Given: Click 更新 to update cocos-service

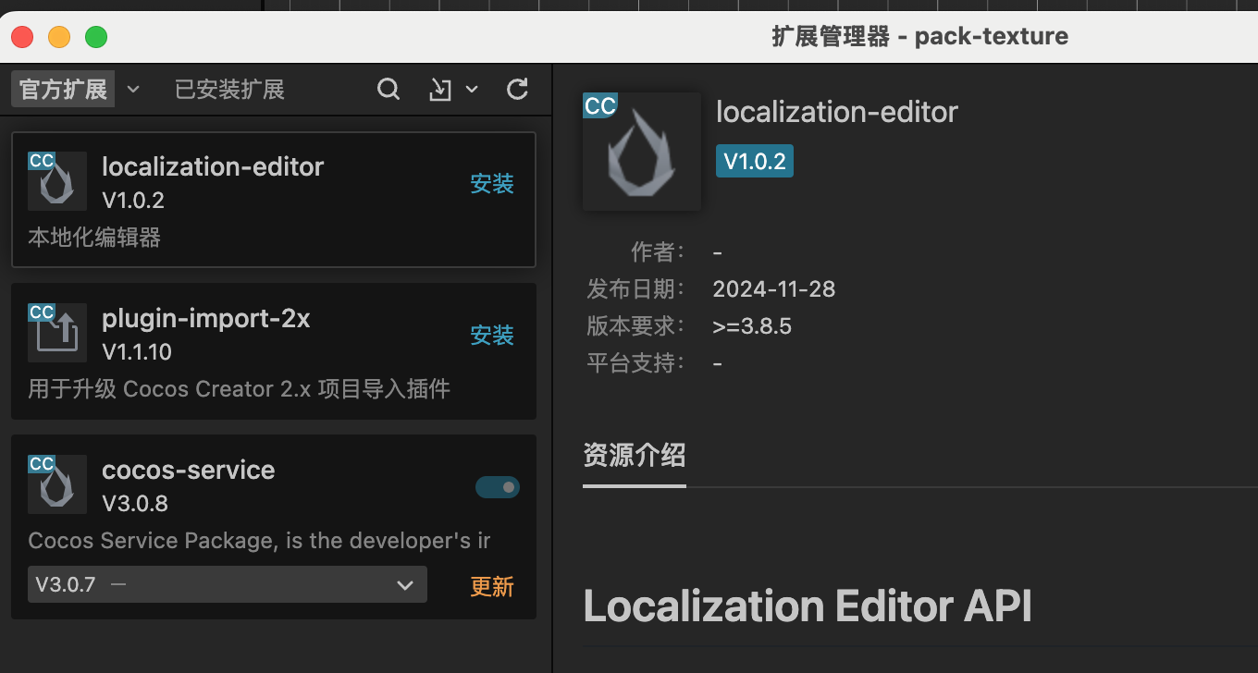Looking at the screenshot, I should click(x=492, y=587).
